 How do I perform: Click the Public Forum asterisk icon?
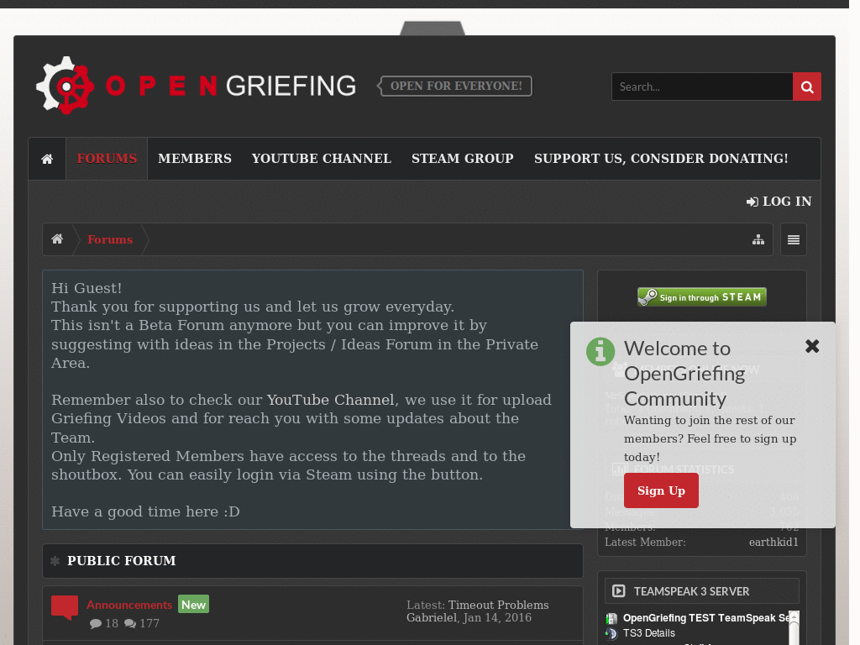tap(55, 560)
